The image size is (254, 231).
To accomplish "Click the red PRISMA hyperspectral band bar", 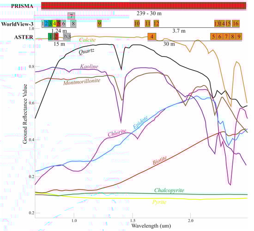I will 144,6.
